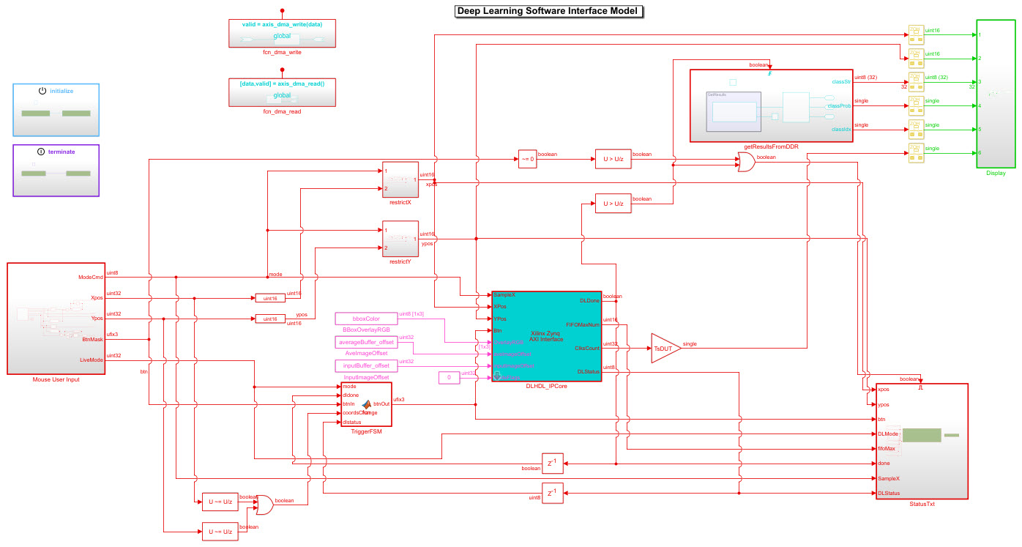Select the U > U/z block above DLHDL_IPCore
The height and width of the screenshot is (547, 1022).
point(613,203)
